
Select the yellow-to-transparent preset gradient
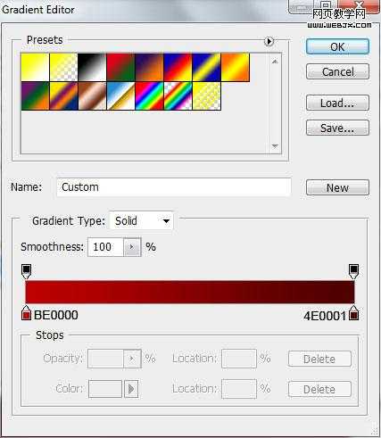[x=63, y=67]
